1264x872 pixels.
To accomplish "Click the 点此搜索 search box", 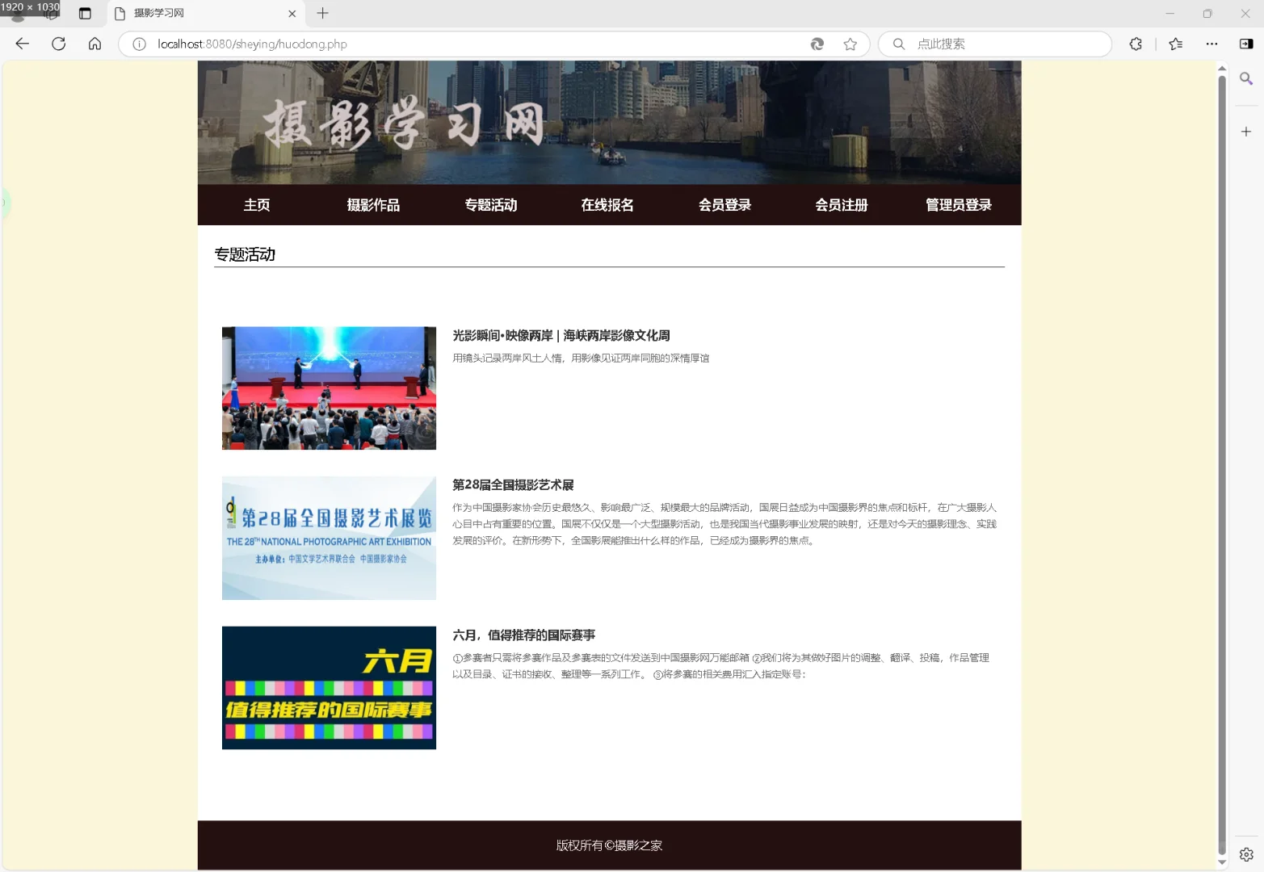I will tap(993, 44).
